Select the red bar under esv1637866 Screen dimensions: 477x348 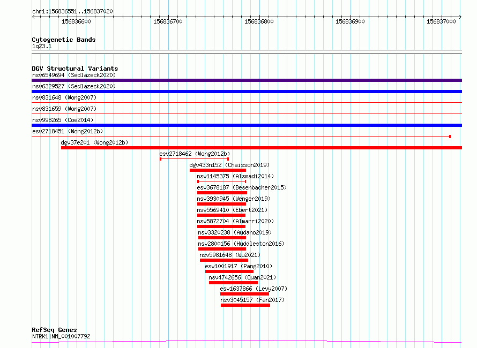point(244,294)
